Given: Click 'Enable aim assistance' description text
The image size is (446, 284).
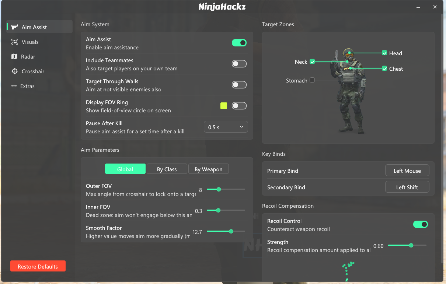Looking at the screenshot, I should (x=112, y=48).
